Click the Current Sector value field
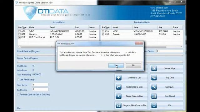This screenshot has height=112, width=200. 170,51
